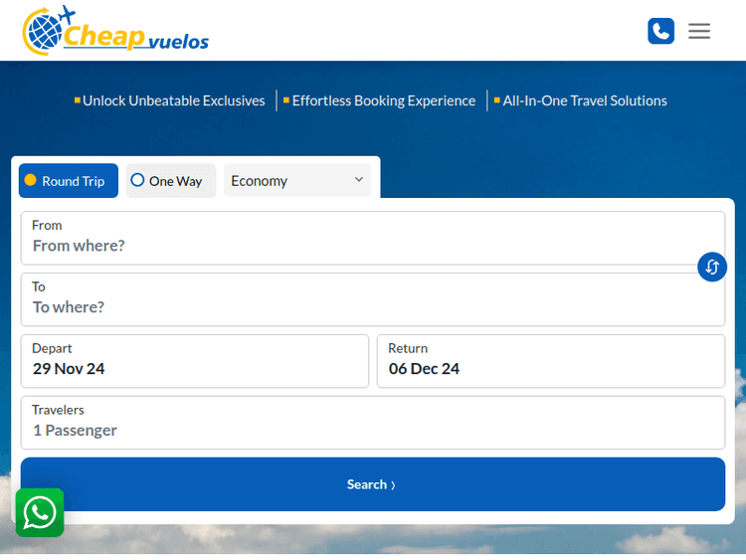Click the arrow next to Search label

(x=393, y=485)
